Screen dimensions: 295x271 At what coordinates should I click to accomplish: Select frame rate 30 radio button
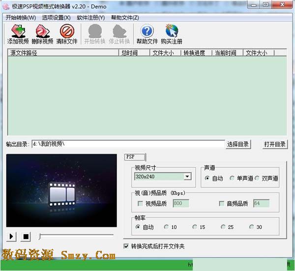pos(252,227)
